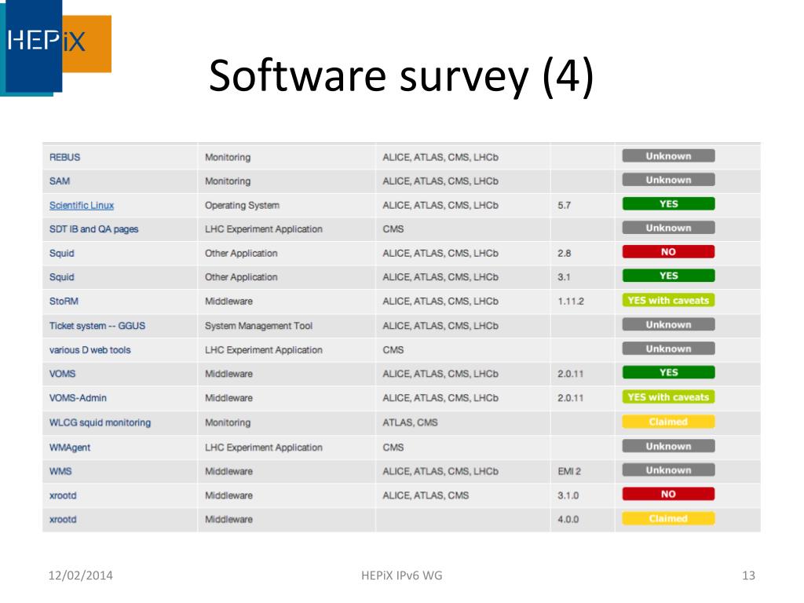This screenshot has height=603, width=804.
Task: Click YES with caveats badge for VOMS-Admin
Action: [668, 397]
